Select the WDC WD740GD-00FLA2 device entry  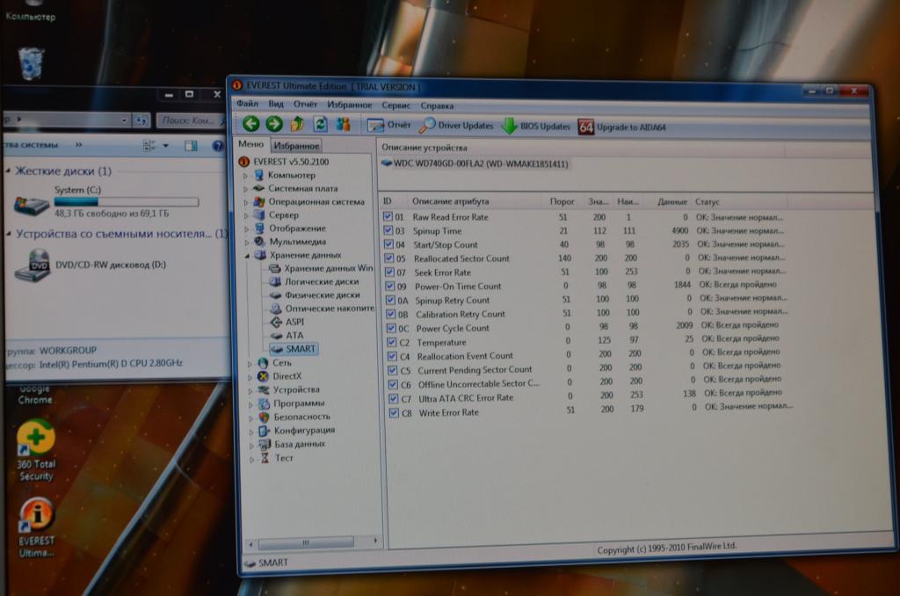tap(475, 164)
